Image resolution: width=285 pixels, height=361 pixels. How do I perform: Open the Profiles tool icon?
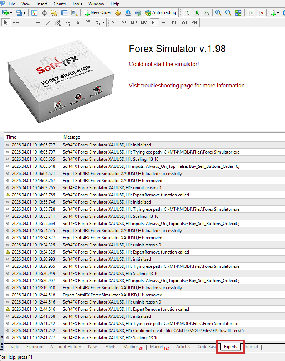tap(19, 13)
